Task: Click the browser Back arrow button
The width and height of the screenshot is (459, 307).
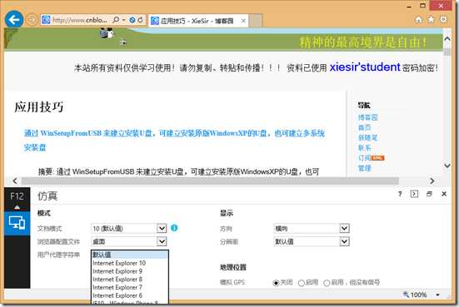Action: coord(14,20)
